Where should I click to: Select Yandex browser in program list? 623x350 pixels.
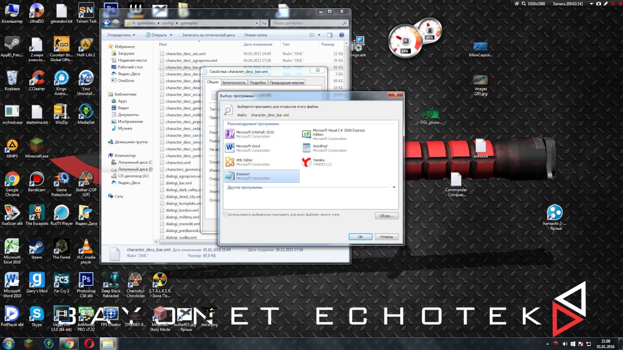coord(338,162)
